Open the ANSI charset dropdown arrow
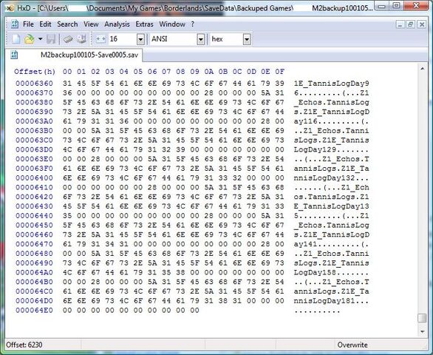Image resolution: width=433 pixels, height=355 pixels. [201, 39]
